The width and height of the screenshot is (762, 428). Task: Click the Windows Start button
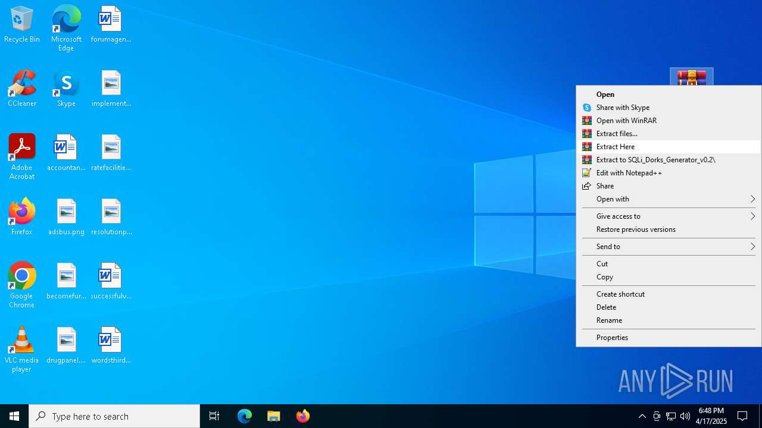[14, 416]
